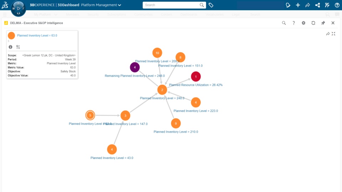Click the fit-to-screen expand icon
This screenshot has width=342, height=192.
tap(333, 34)
